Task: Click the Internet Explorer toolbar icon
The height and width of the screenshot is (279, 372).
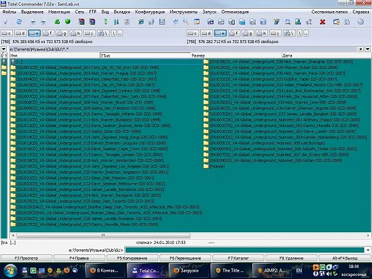Action: tap(141, 22)
